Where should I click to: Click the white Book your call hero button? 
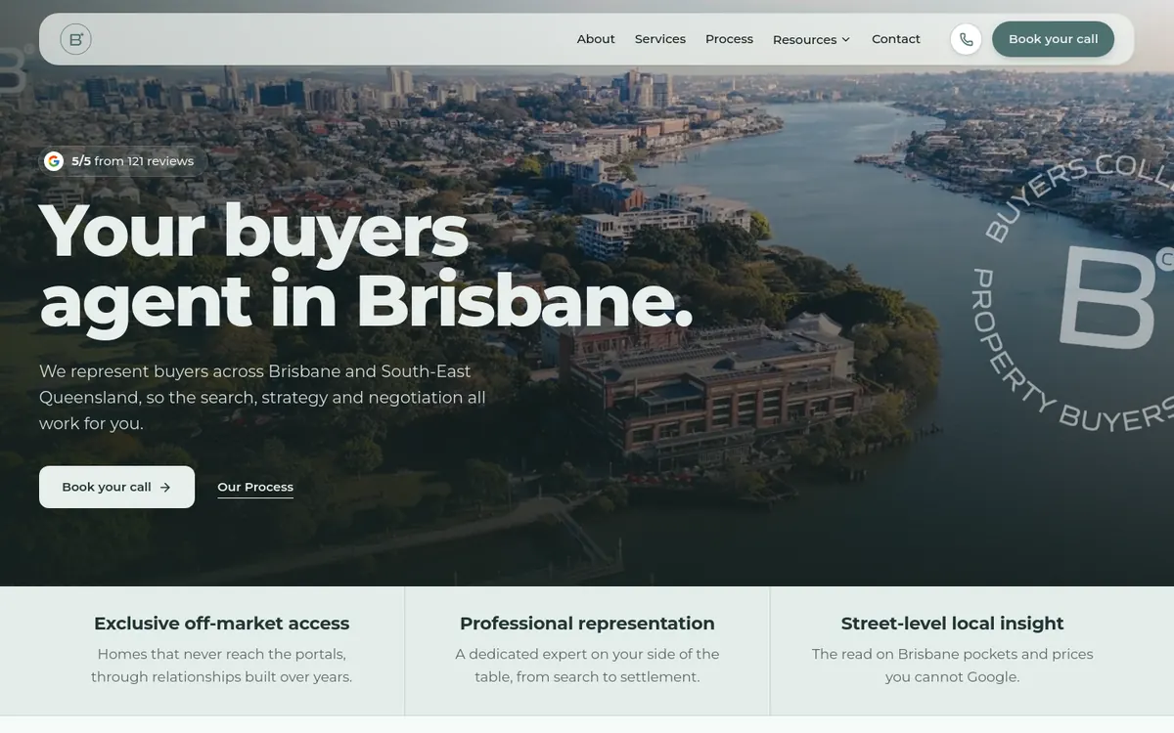coord(116,487)
